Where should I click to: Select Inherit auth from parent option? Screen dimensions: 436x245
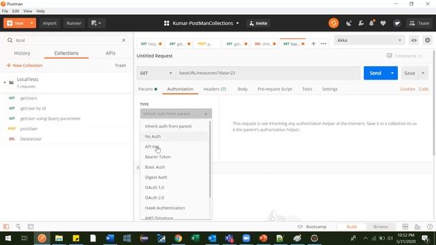click(x=175, y=126)
